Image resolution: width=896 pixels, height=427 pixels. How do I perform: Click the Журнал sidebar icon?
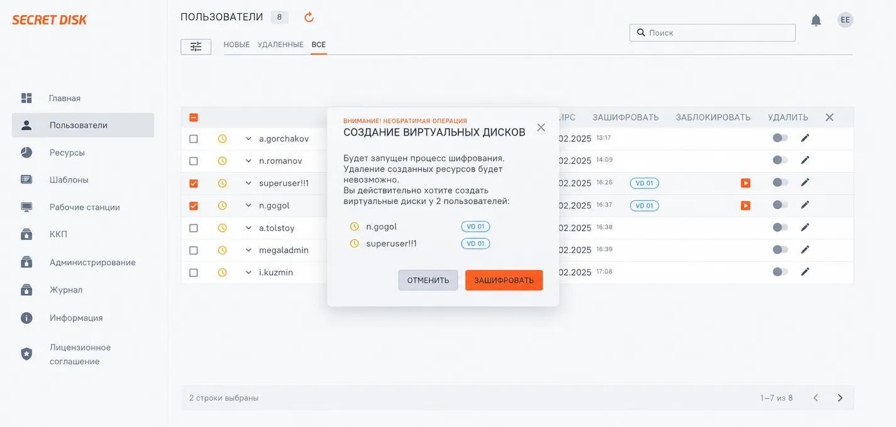[x=26, y=289]
